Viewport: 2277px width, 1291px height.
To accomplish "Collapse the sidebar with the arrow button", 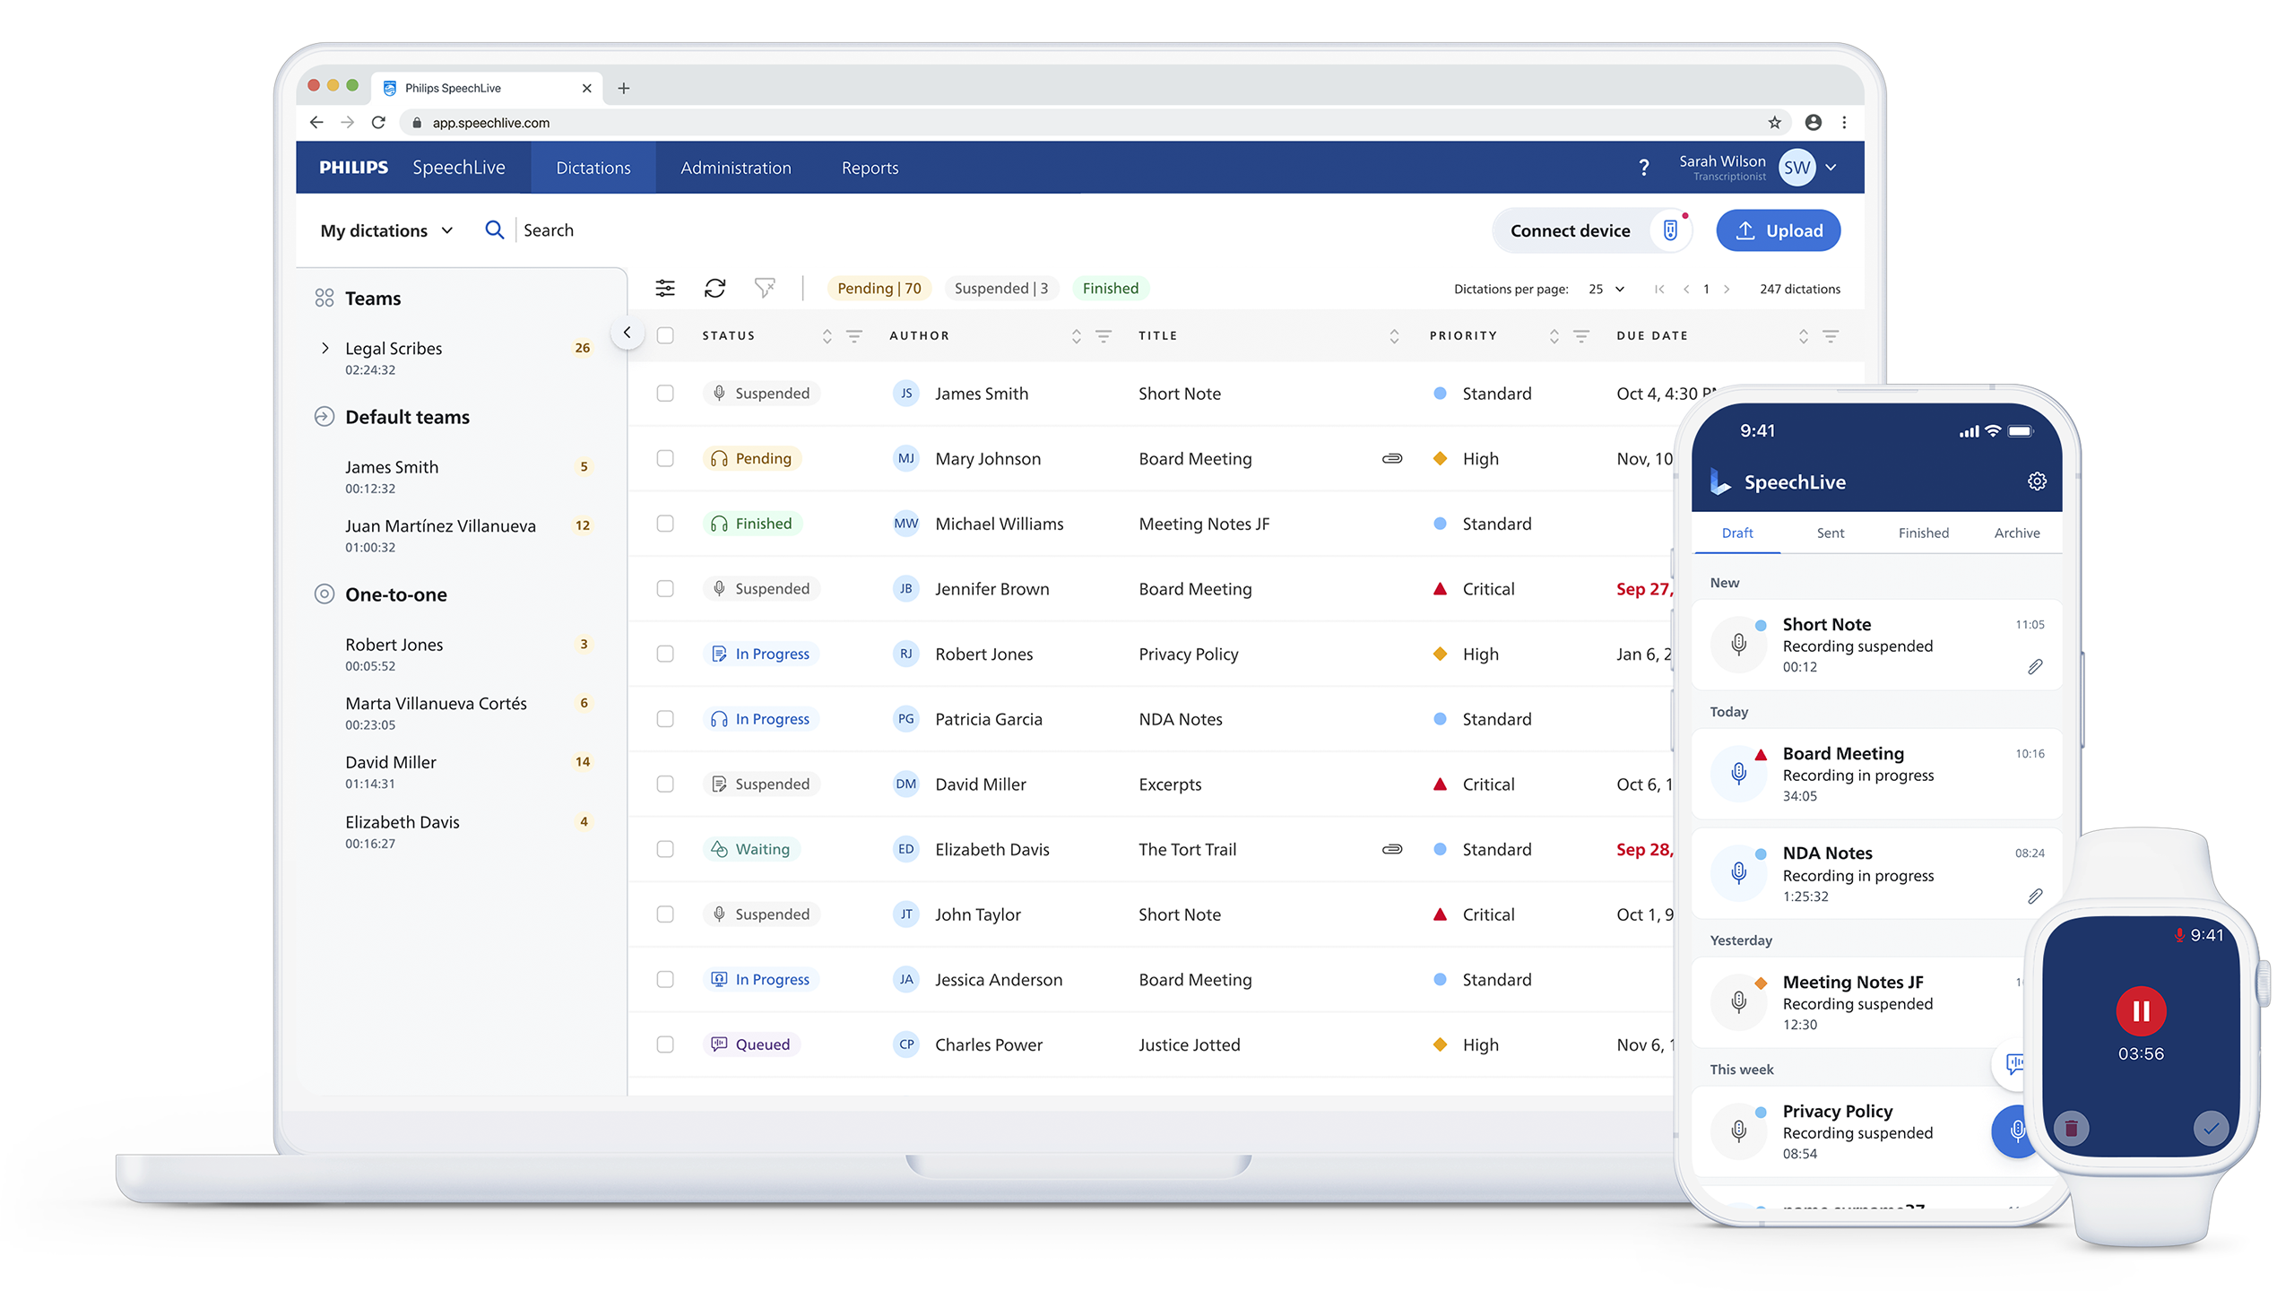I will [627, 333].
